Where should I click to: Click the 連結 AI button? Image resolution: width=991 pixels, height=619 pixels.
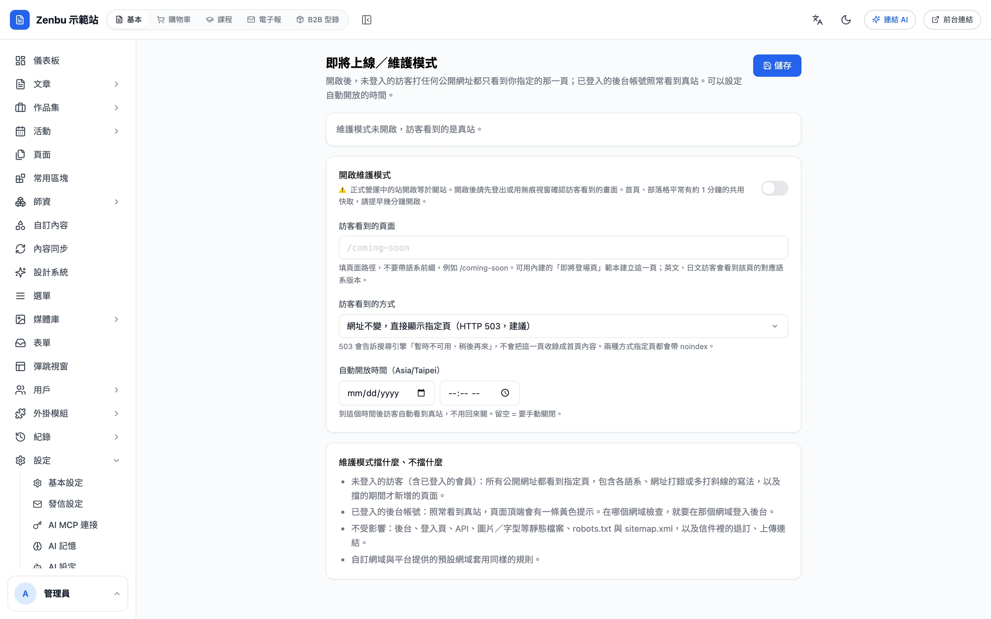(890, 19)
